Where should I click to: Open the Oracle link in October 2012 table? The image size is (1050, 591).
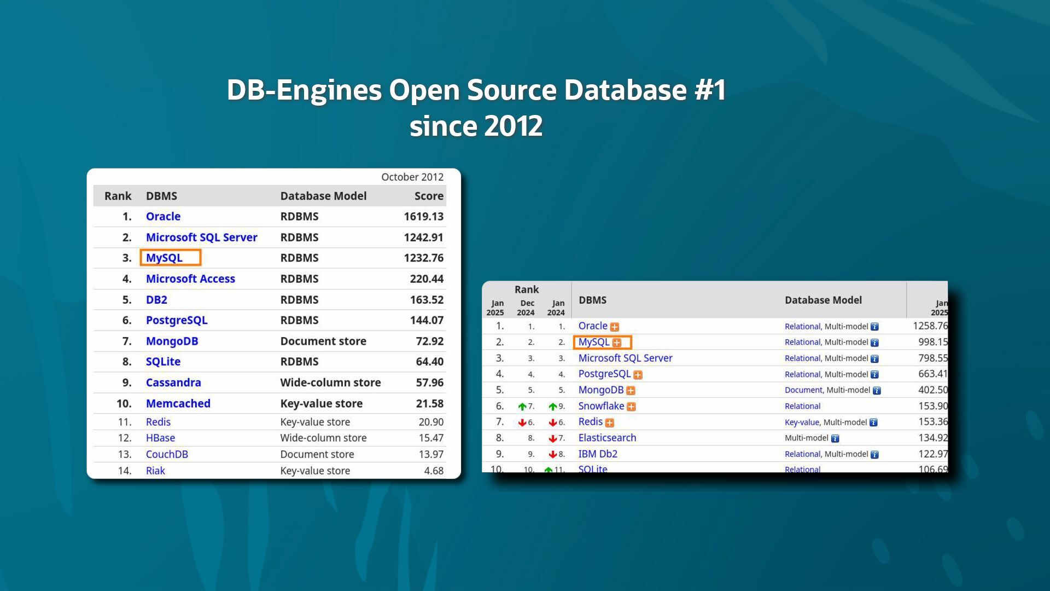pos(163,216)
